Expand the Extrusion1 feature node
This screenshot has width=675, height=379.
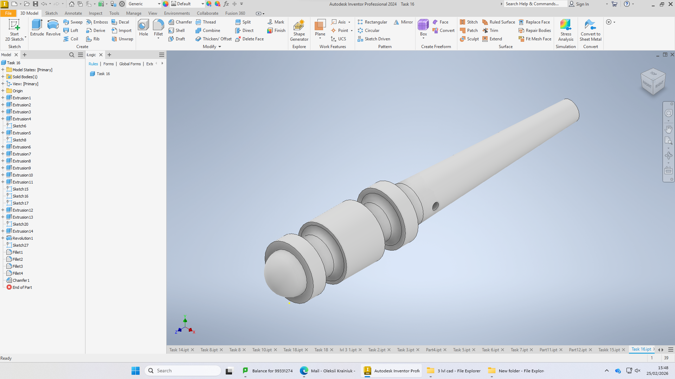[x=3, y=98]
